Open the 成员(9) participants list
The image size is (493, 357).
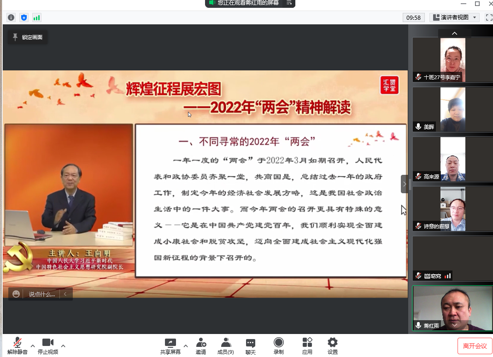pos(225,345)
